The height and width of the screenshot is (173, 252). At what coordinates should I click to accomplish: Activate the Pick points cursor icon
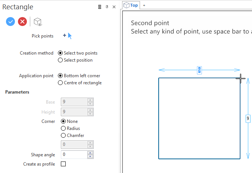tap(67, 36)
